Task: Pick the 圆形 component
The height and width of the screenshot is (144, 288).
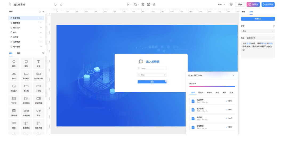Action: (x=14, y=63)
